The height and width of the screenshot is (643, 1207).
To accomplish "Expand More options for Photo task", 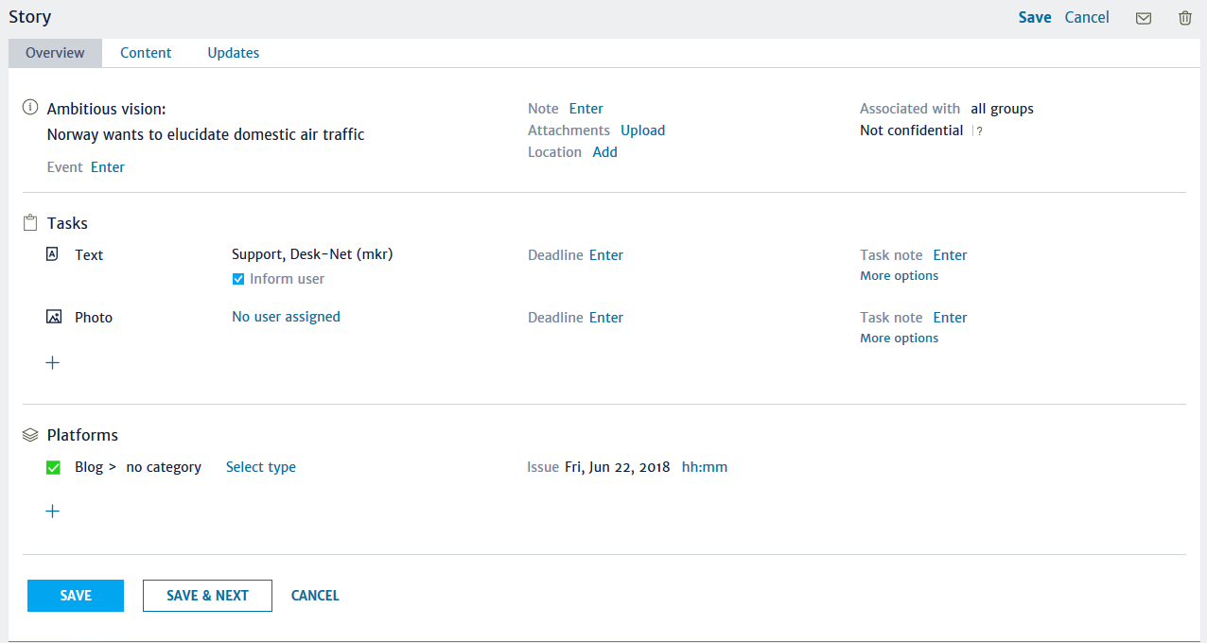I will point(899,339).
